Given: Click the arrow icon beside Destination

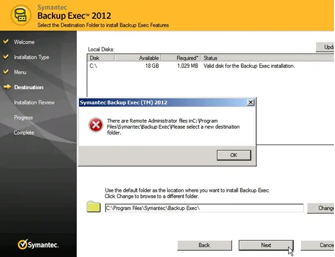Looking at the screenshot, I should click(x=7, y=87).
